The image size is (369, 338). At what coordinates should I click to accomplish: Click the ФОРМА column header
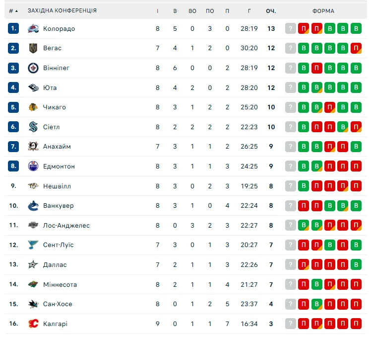323,11
